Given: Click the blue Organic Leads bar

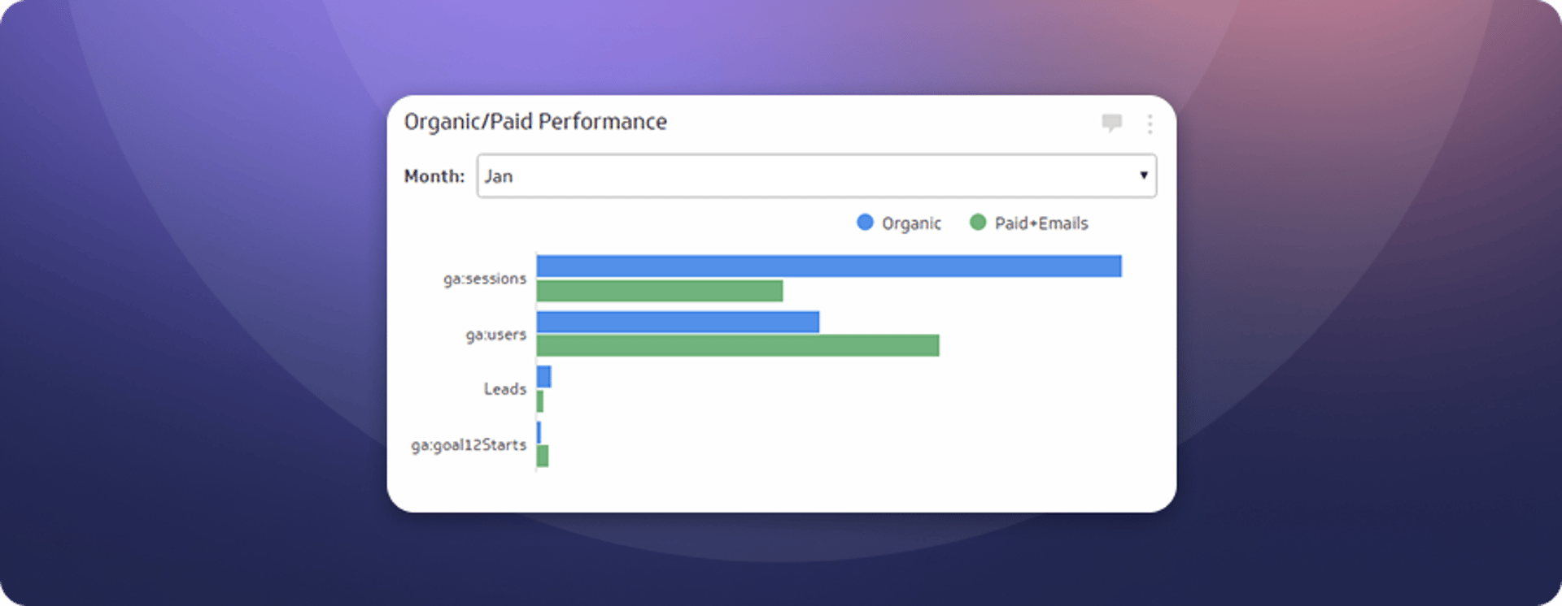Looking at the screenshot, I should click(544, 377).
